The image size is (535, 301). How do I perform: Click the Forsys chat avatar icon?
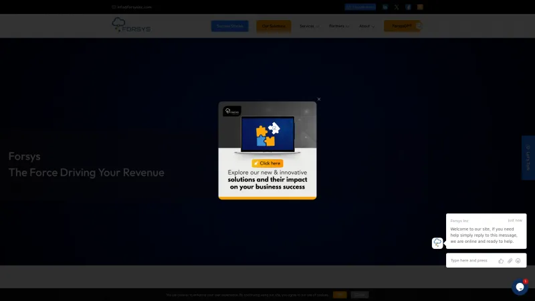point(437,243)
